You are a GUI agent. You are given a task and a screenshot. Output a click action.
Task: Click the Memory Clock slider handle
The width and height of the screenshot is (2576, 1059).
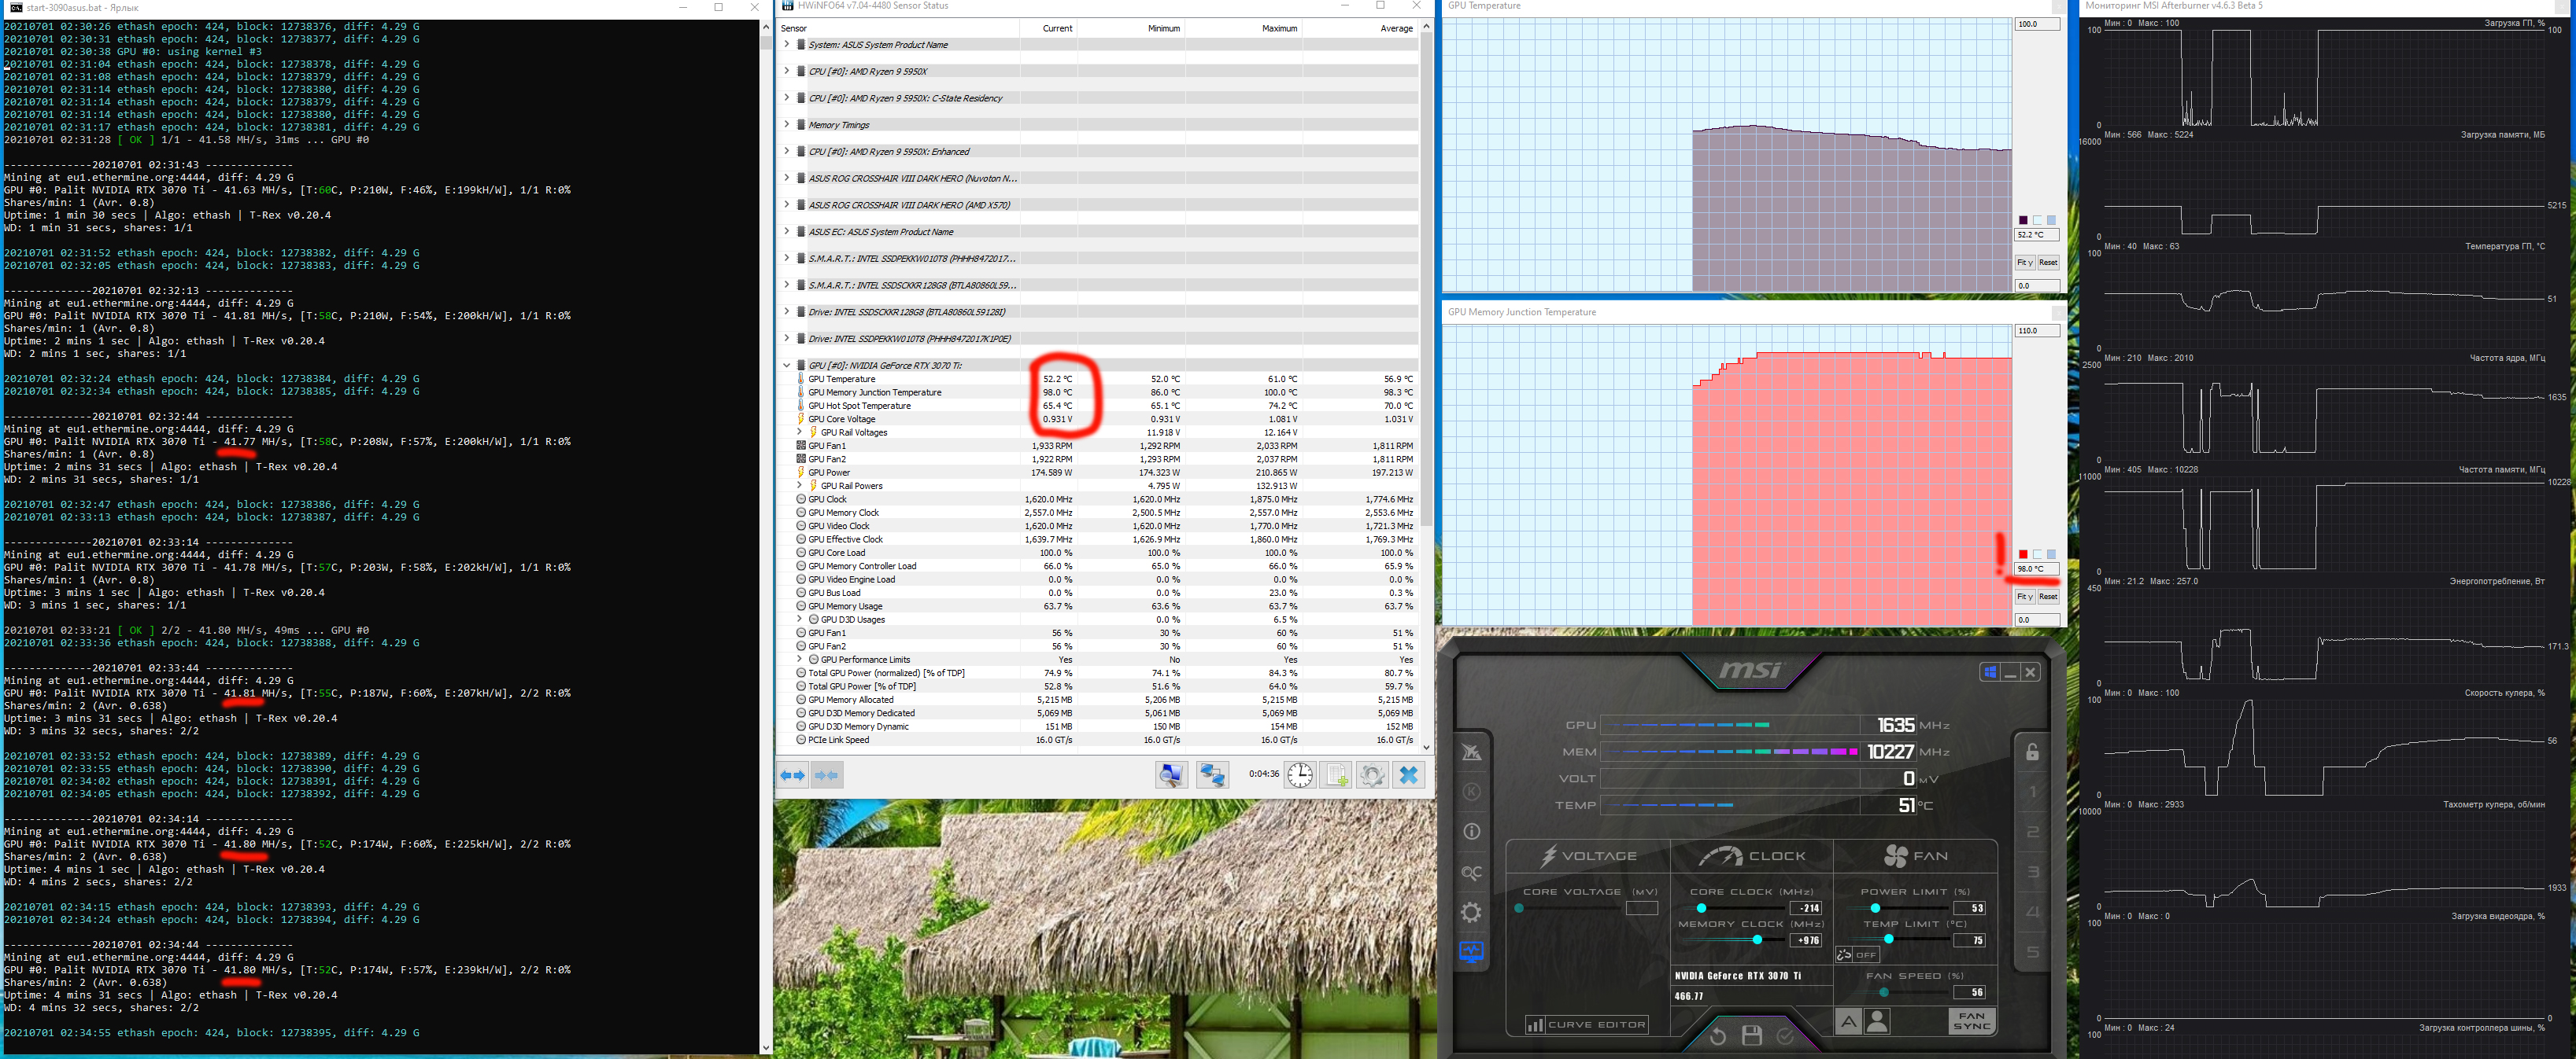click(1757, 940)
